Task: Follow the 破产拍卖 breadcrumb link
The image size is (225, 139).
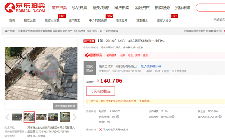Action: [x=10, y=31]
